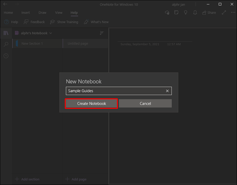The height and width of the screenshot is (185, 237).
Task: Close the OneNote window
Action: (232, 4)
